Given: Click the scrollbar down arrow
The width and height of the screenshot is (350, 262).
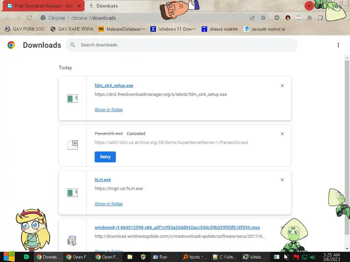Looking at the screenshot, I should pyautogui.click(x=347, y=249).
